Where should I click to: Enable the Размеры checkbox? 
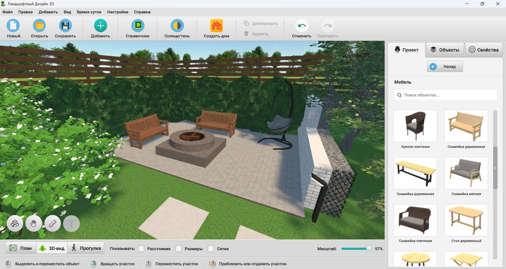[179, 249]
